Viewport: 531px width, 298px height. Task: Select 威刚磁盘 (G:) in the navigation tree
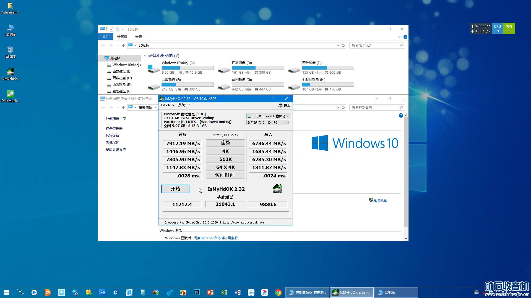pos(122,91)
